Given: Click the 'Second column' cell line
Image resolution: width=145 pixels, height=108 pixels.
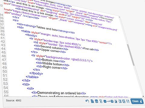Looking at the screenshot, I should pyautogui.click(x=51, y=47).
